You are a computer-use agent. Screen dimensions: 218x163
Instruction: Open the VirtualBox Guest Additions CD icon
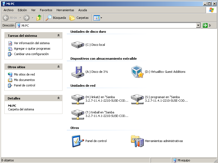(137, 72)
